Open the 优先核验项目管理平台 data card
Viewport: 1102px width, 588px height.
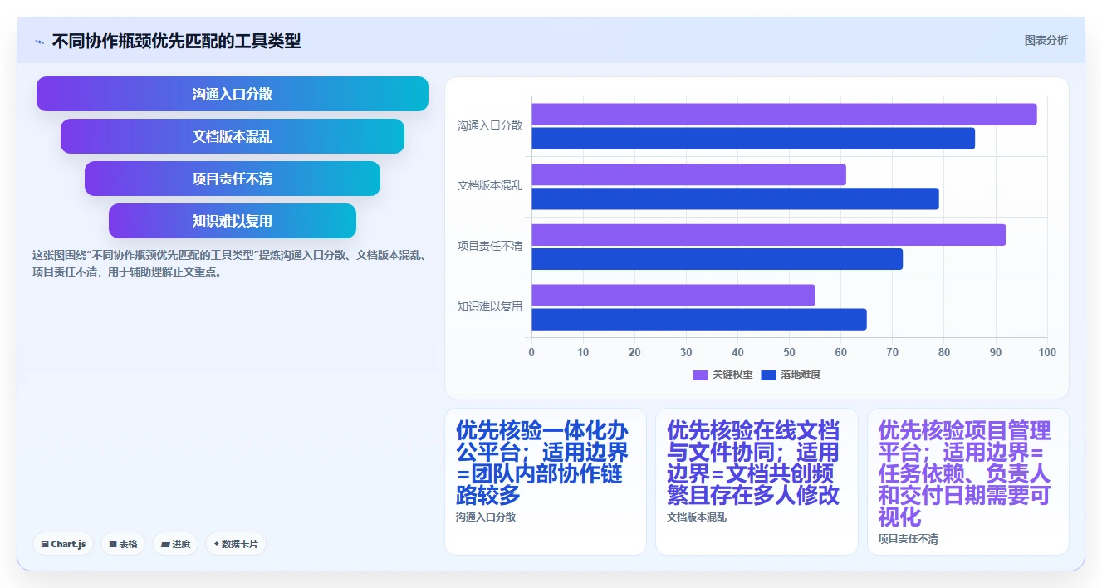click(968, 482)
